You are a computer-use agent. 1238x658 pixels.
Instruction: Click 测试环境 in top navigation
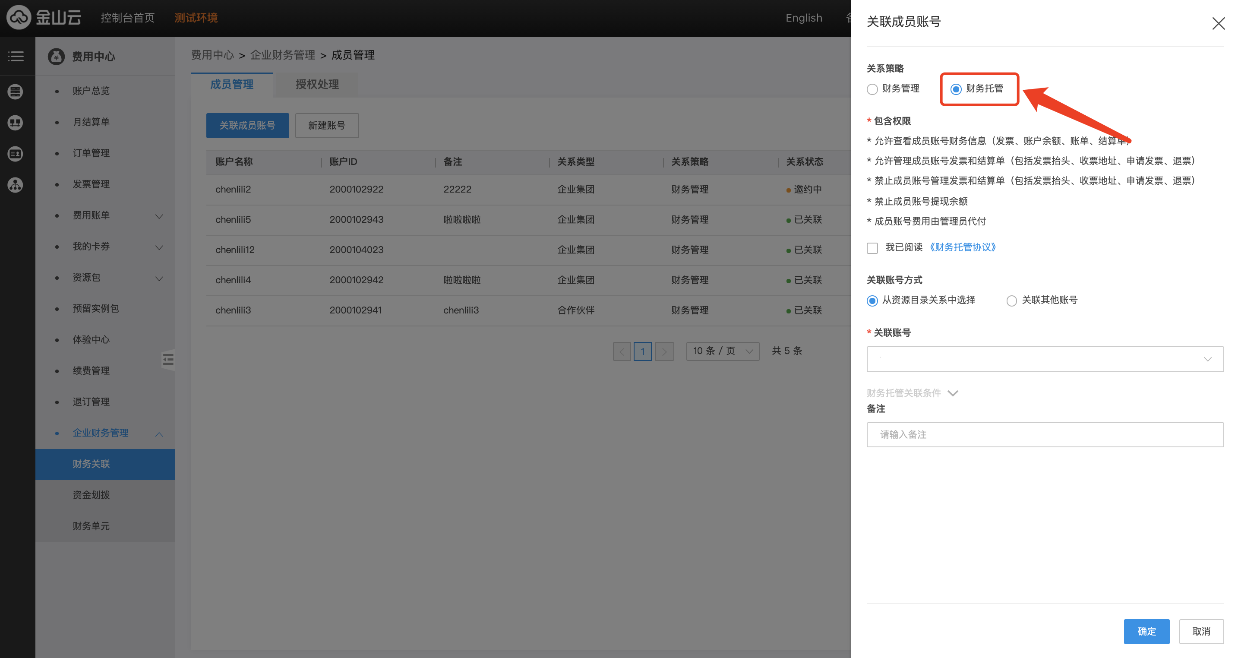click(x=196, y=18)
